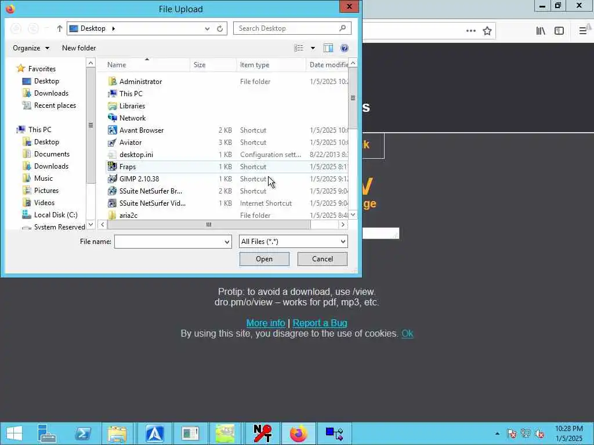Screen dimensions: 594x445
Task: Open the Organize menu
Action: (31, 48)
